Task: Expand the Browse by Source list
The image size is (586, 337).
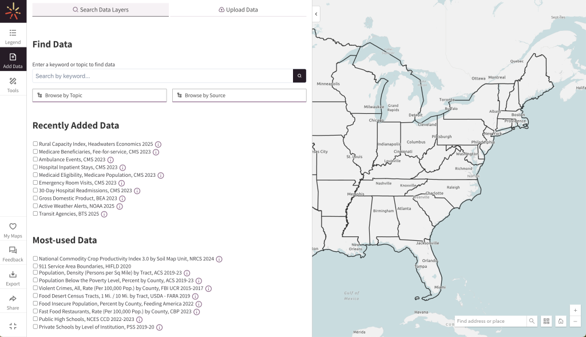Action: coord(239,96)
